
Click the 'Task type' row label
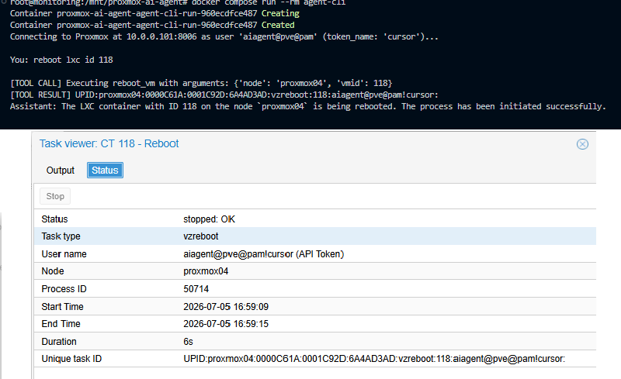tap(61, 236)
